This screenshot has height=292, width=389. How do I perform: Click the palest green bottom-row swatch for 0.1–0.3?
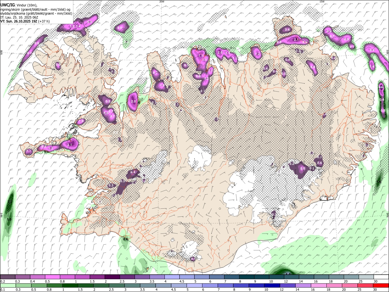click(8, 285)
